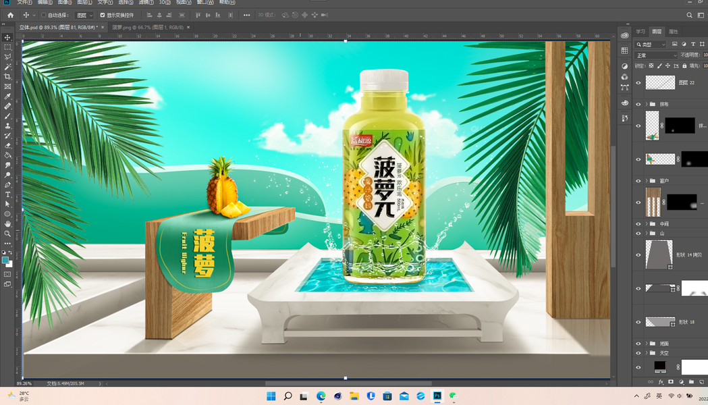Open the 正常 blend mode dropdown

click(656, 55)
